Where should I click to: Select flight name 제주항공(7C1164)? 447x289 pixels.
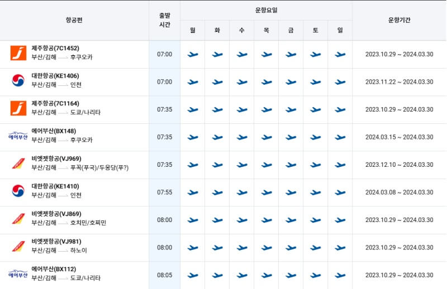[x=55, y=103]
